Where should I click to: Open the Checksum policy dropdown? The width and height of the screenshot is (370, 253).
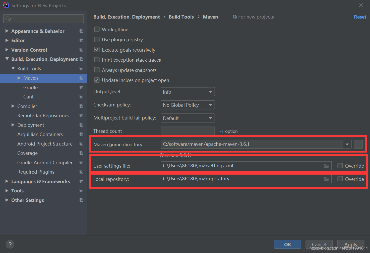tap(188, 105)
